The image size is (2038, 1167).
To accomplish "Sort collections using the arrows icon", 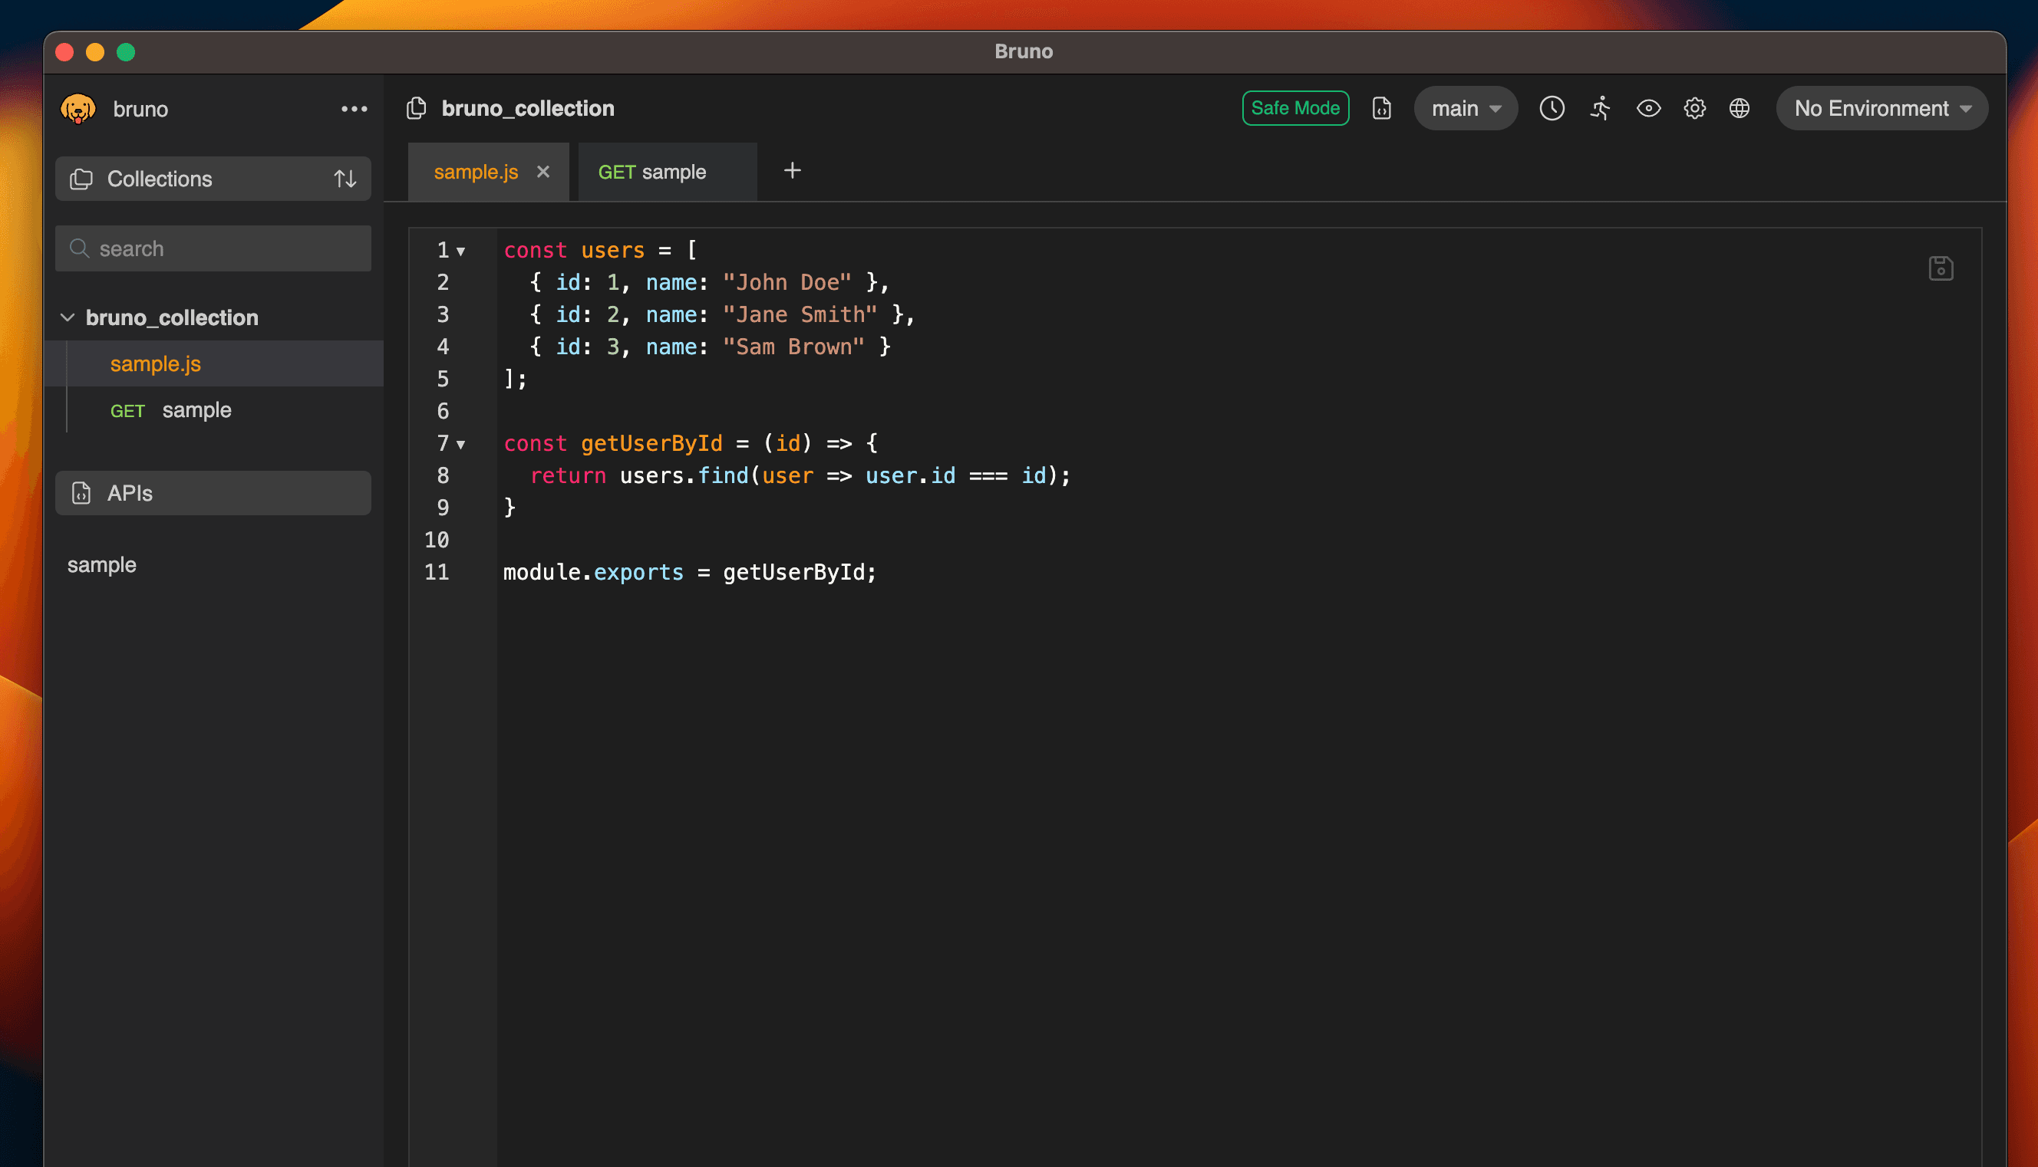I will (344, 178).
